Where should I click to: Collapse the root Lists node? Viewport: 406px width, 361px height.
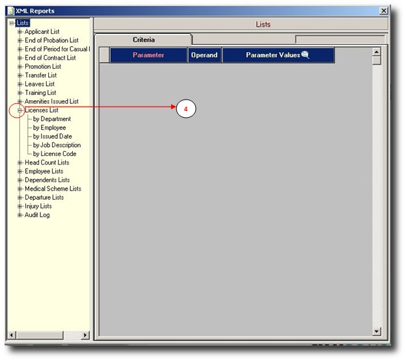pyautogui.click(x=12, y=23)
